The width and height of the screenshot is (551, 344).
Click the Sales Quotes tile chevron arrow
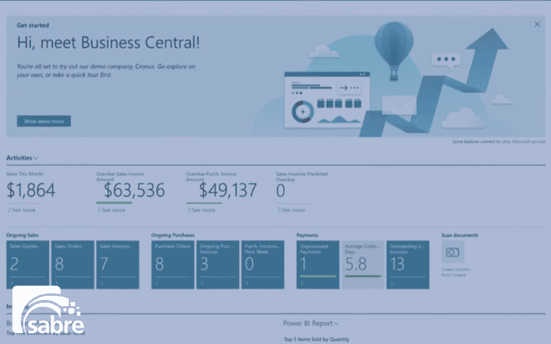[12, 283]
